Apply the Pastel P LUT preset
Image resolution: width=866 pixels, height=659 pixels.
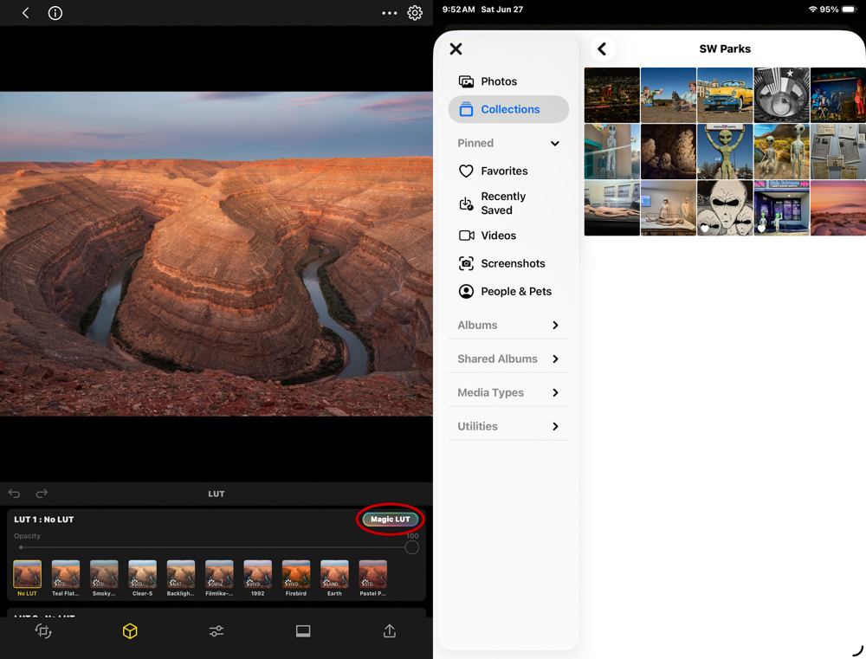(372, 578)
